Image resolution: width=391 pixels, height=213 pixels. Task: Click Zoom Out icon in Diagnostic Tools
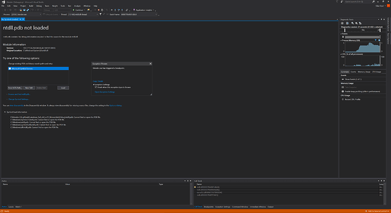coord(356,23)
